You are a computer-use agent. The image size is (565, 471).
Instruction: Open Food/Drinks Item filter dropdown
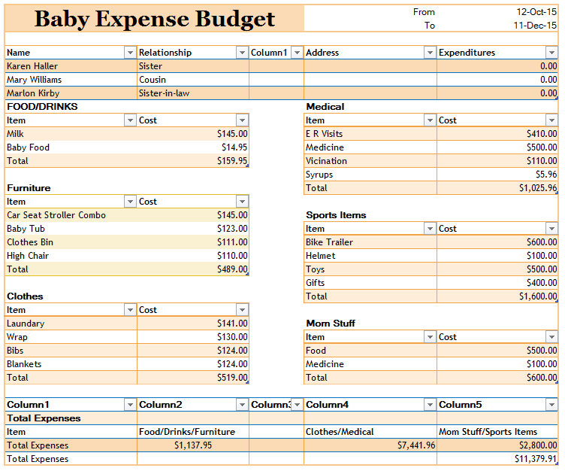(x=130, y=120)
